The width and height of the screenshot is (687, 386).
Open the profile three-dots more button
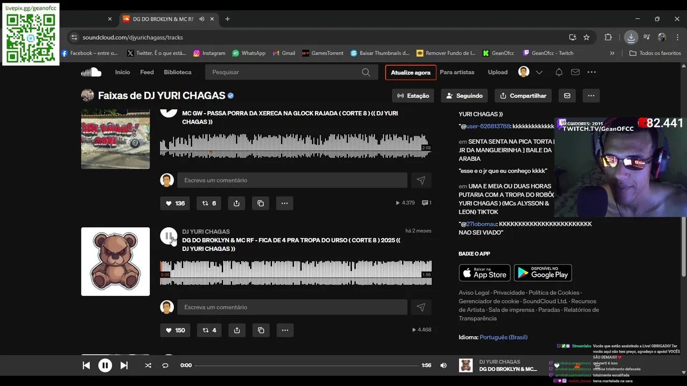[x=591, y=96]
